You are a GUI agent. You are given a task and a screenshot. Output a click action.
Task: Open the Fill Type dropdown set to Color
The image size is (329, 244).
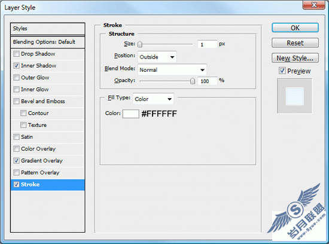point(153,99)
